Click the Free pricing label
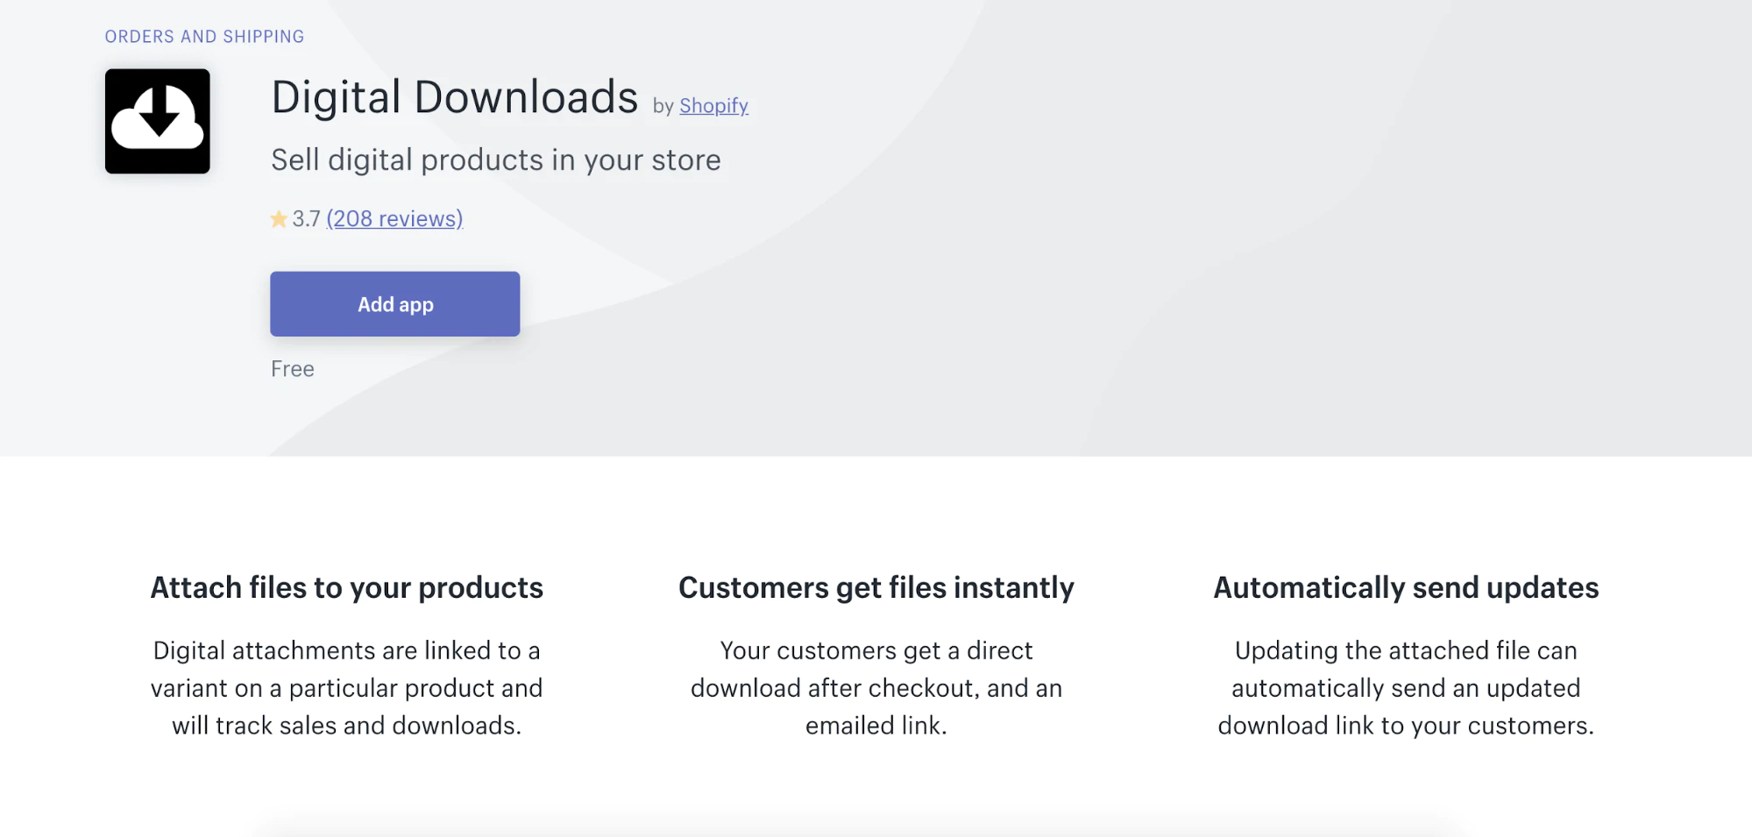This screenshot has width=1752, height=837. click(293, 369)
